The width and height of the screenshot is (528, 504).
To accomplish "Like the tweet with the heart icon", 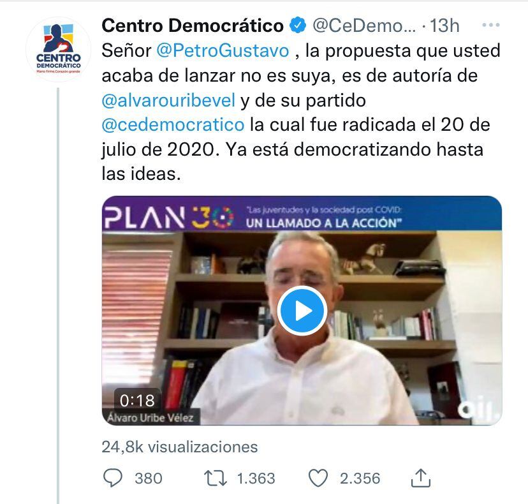I will [318, 478].
